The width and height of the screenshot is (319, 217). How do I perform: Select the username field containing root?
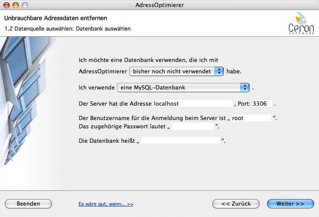pos(251,118)
